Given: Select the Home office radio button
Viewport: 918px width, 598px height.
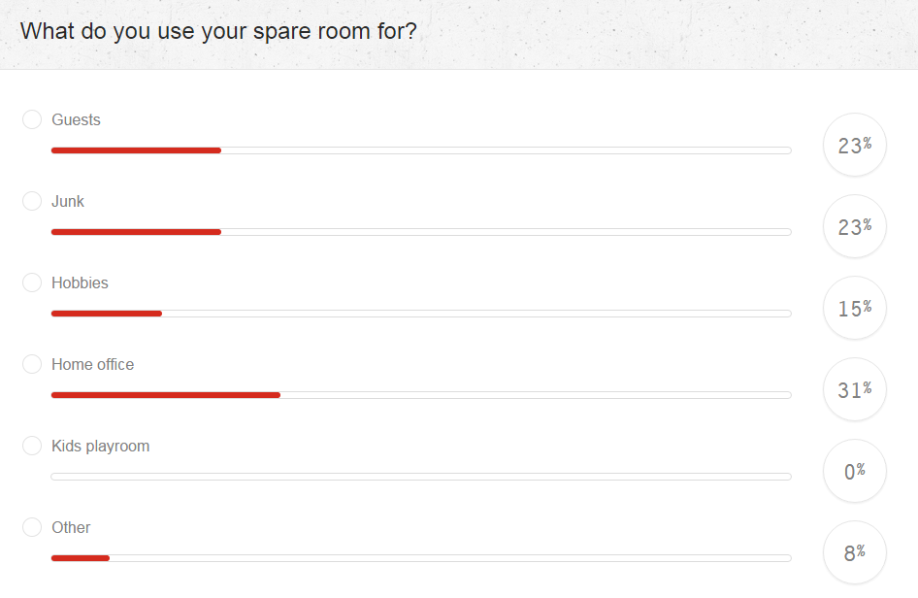Looking at the screenshot, I should point(32,363).
